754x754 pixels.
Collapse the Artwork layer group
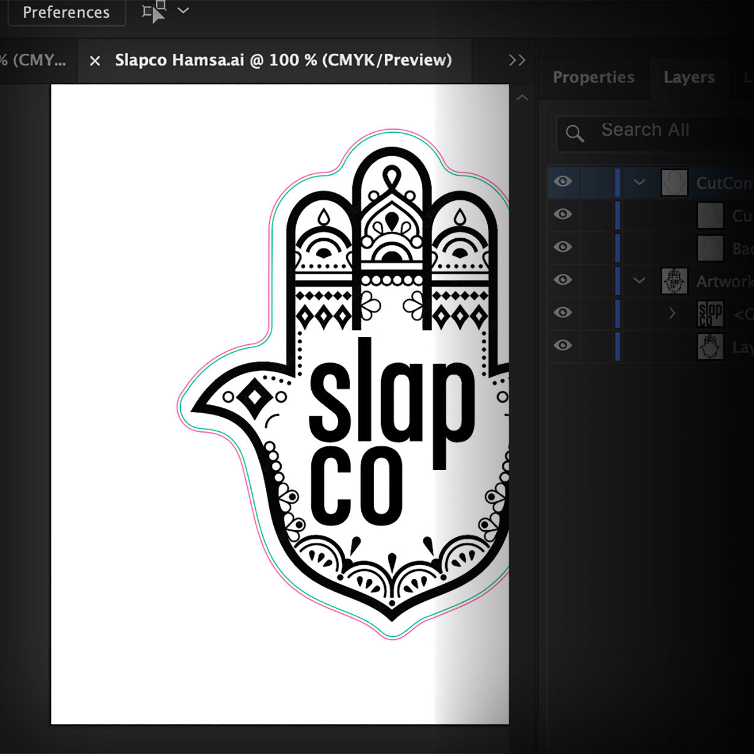coord(639,280)
